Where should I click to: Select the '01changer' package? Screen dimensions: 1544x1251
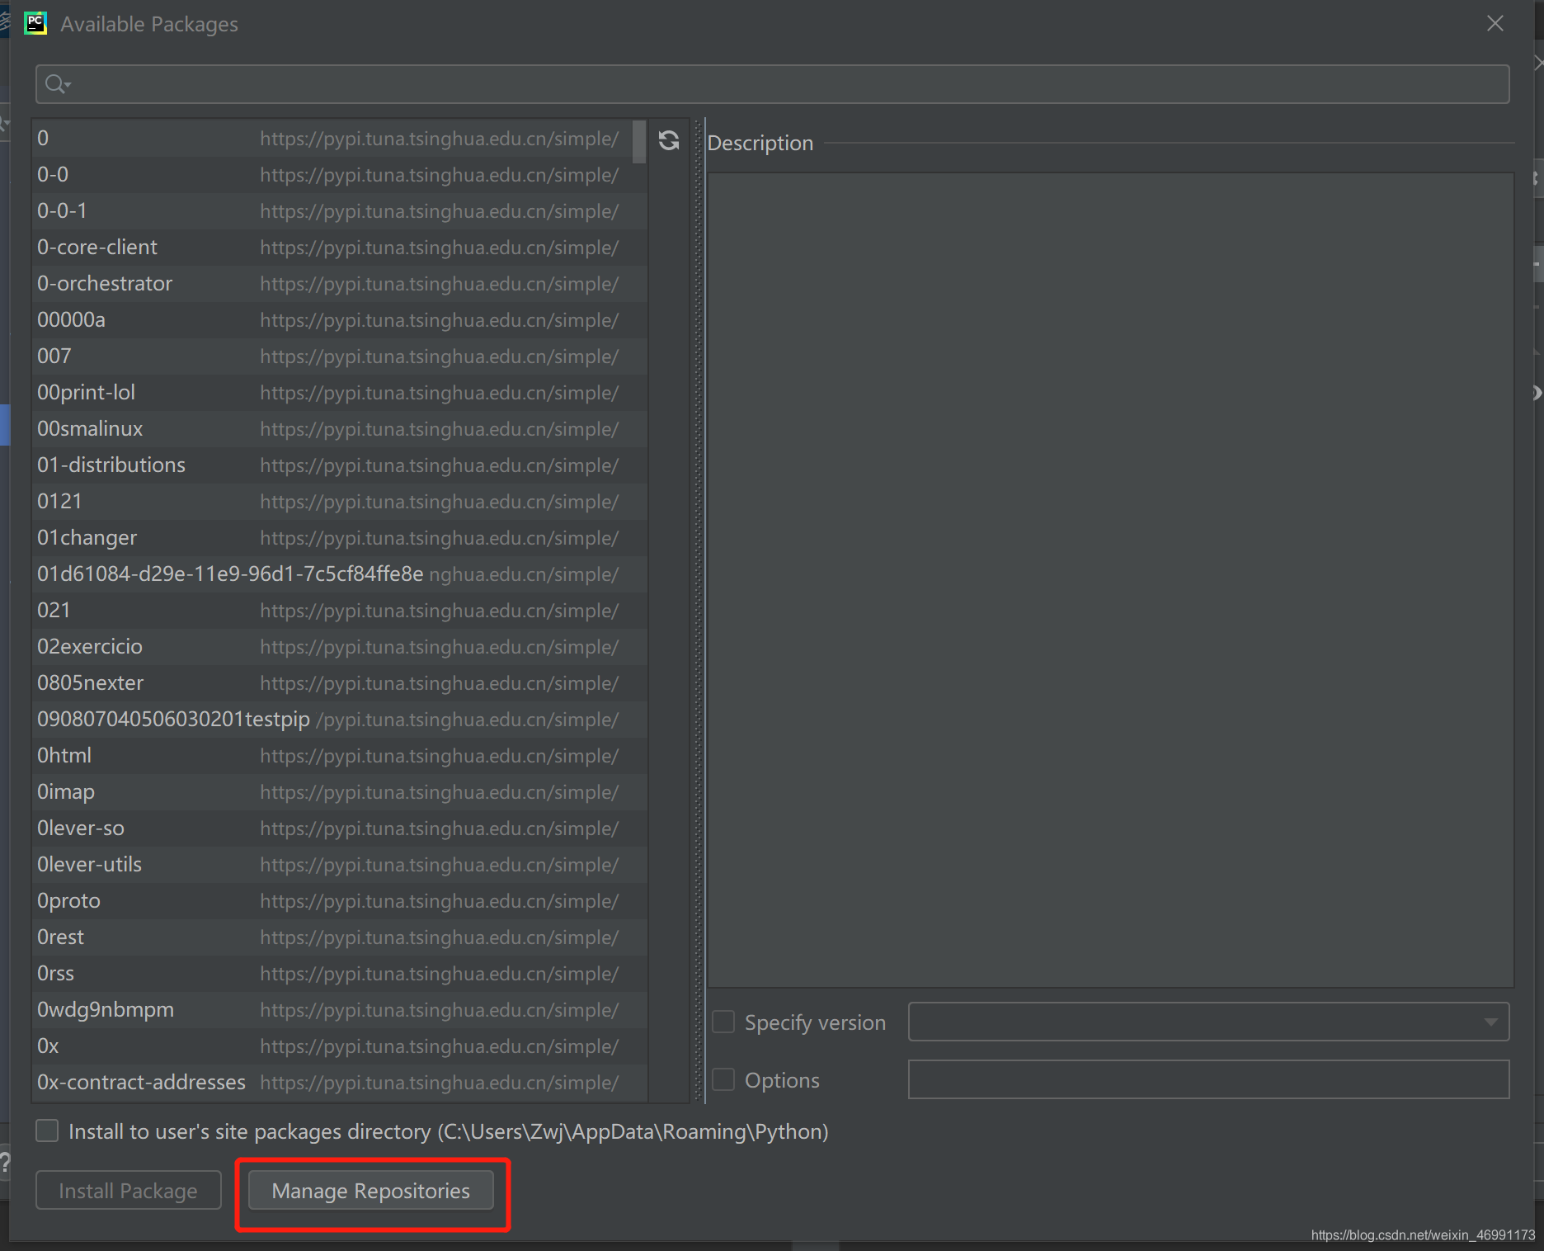coord(340,538)
